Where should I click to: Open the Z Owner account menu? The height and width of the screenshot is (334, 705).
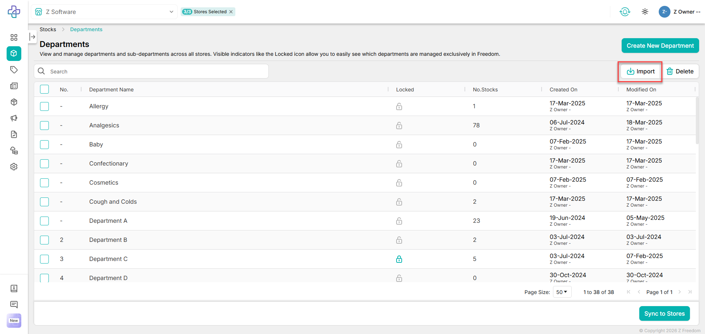click(x=680, y=12)
